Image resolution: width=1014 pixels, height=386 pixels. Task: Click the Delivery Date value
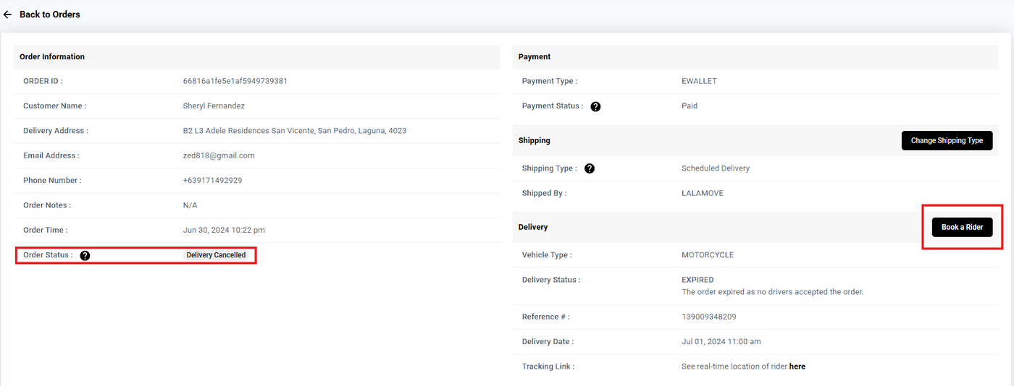click(x=721, y=341)
